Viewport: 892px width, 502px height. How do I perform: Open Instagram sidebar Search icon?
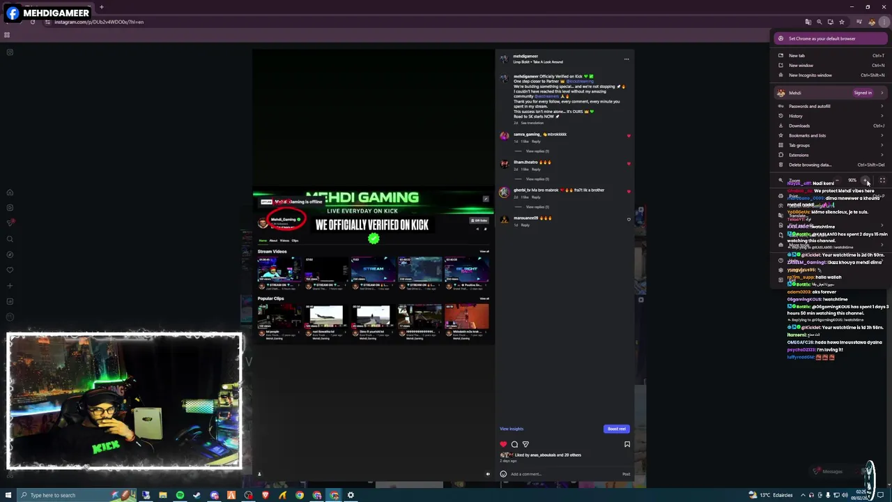pyautogui.click(x=10, y=239)
